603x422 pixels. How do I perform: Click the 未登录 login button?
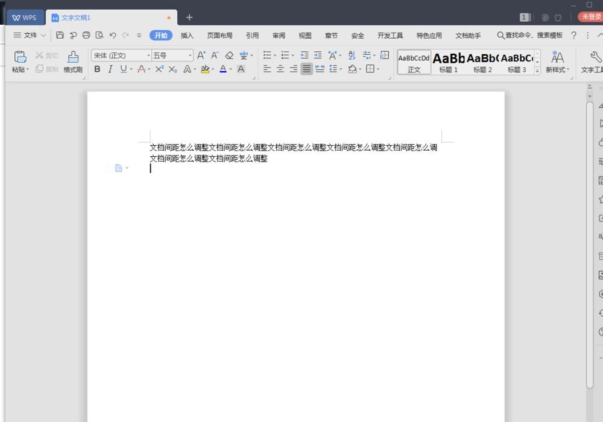tap(591, 17)
